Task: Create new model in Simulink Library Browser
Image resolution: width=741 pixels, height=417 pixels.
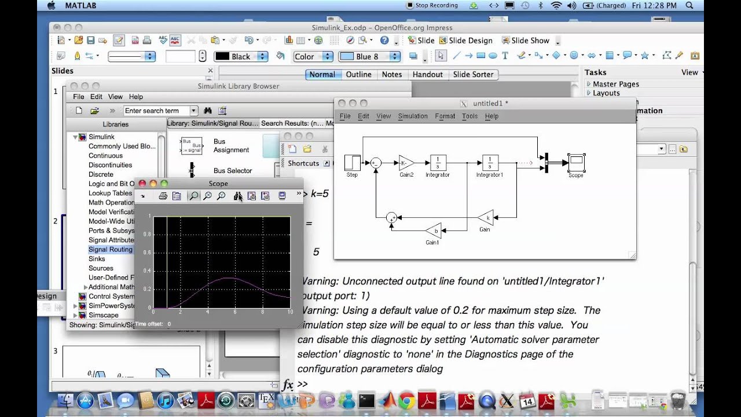Action: coord(79,111)
